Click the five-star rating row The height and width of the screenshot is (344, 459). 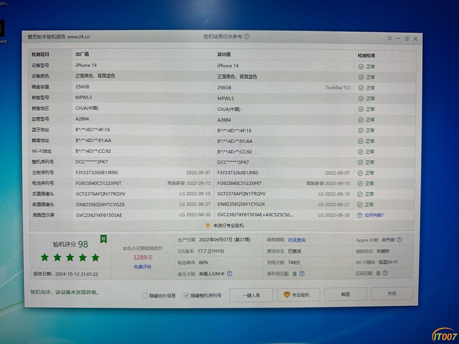pyautogui.click(x=70, y=257)
